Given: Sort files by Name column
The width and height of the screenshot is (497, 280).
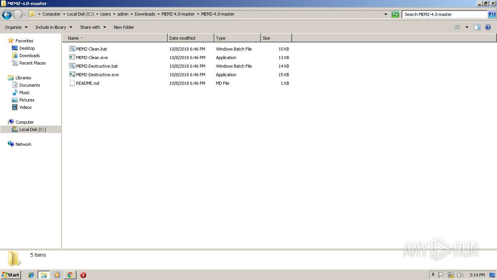Looking at the screenshot, I should (115, 38).
